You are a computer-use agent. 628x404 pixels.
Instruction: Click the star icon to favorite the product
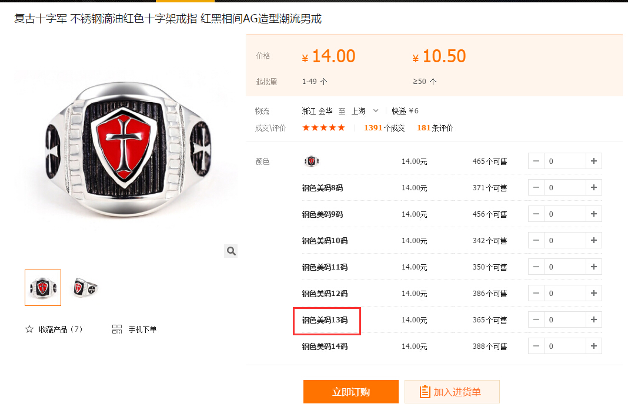tap(29, 329)
